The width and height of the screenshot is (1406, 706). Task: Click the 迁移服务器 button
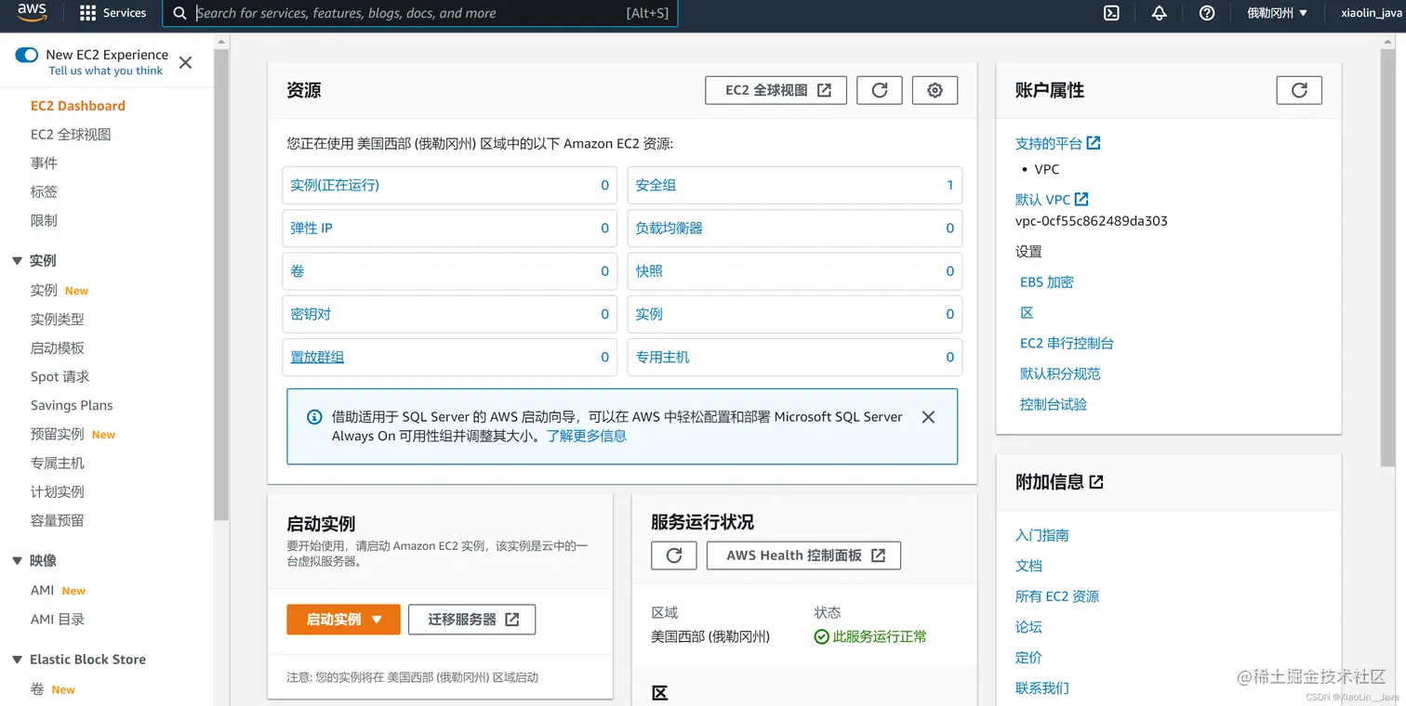click(472, 620)
